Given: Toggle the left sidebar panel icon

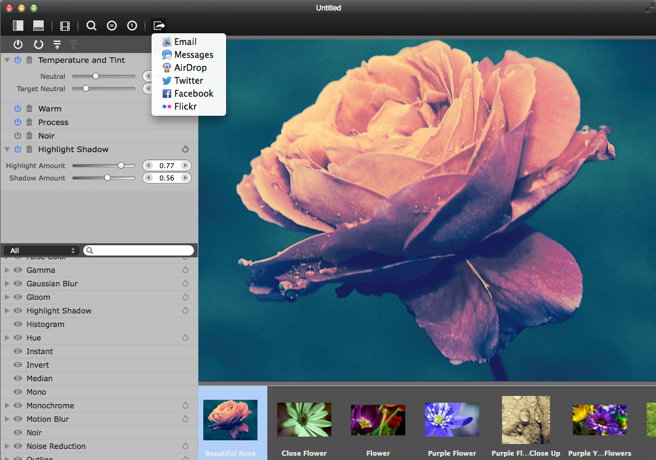Looking at the screenshot, I should coord(18,25).
